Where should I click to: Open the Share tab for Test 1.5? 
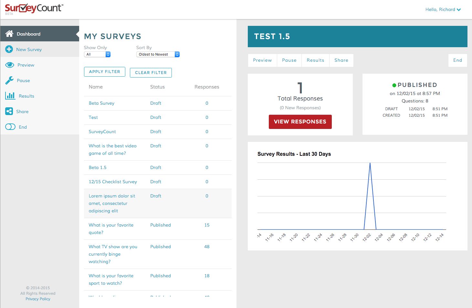[x=341, y=60]
